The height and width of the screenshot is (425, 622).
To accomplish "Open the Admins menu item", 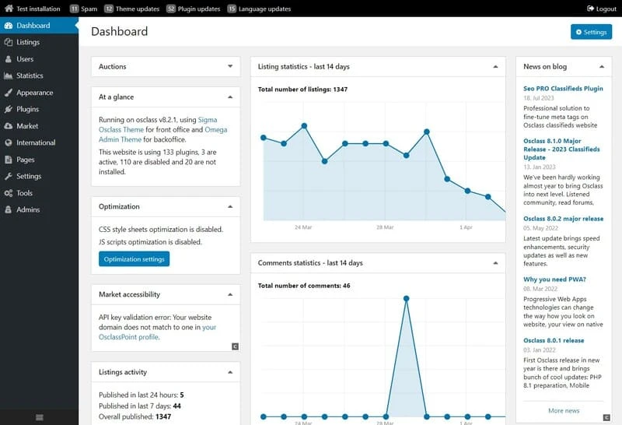I will click(28, 209).
